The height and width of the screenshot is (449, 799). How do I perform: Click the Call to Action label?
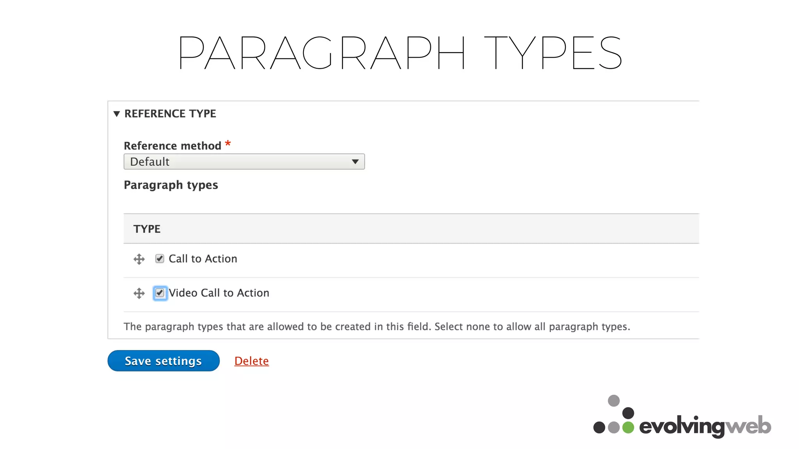coord(203,259)
